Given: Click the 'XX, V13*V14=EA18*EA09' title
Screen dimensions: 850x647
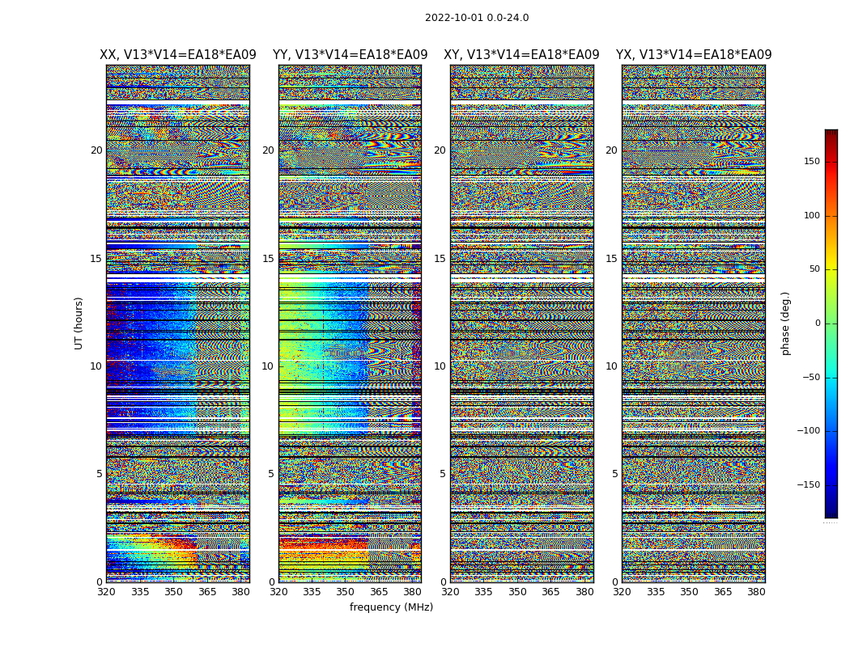Looking at the screenshot, I should point(178,55).
